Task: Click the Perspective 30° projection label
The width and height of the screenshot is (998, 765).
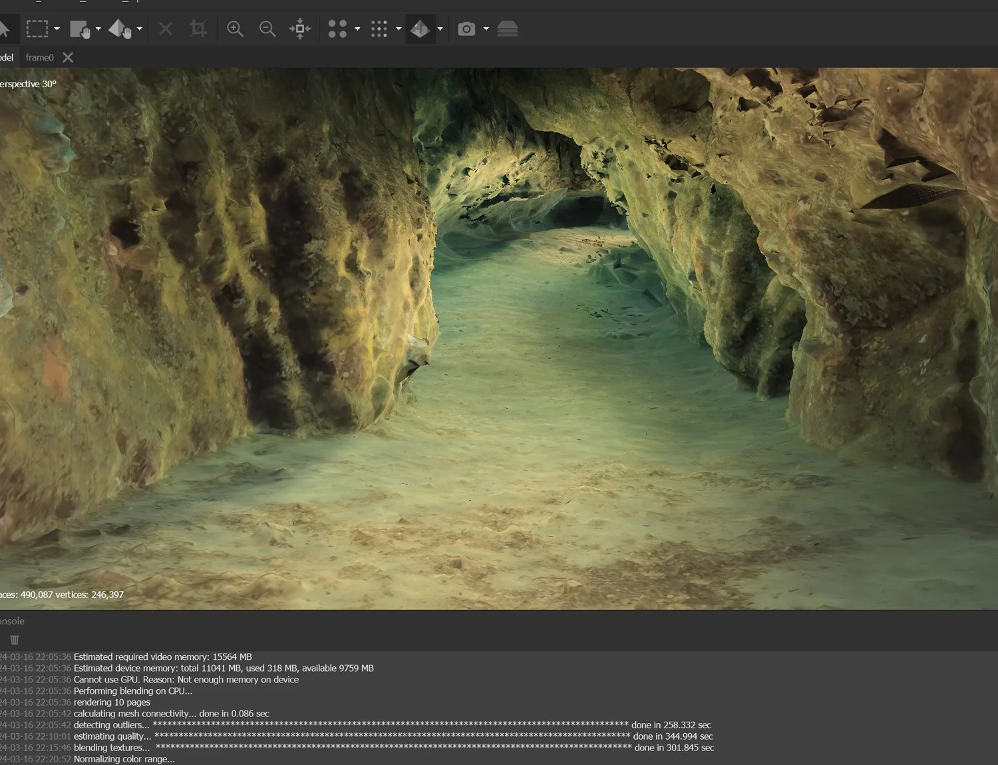Action: [x=28, y=84]
